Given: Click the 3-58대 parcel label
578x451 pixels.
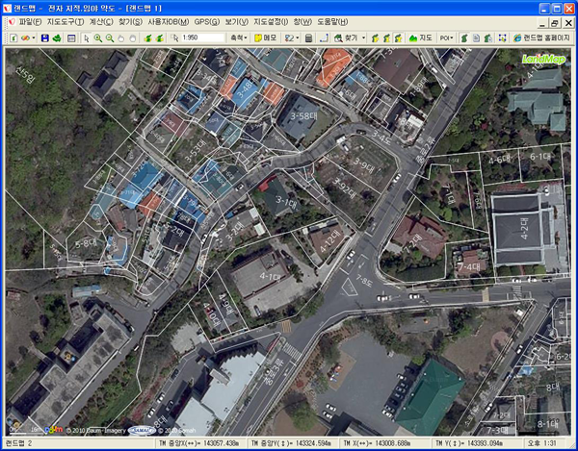Looking at the screenshot, I should pyautogui.click(x=304, y=116).
